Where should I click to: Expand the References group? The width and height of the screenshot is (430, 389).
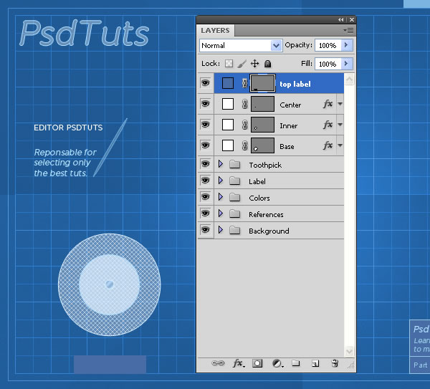[x=221, y=213]
